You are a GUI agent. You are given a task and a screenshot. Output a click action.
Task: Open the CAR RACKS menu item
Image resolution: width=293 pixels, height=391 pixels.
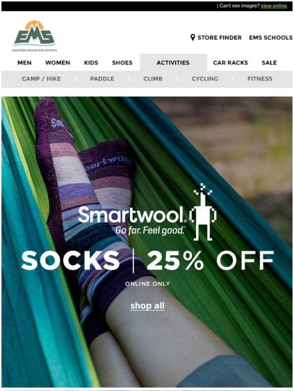point(230,63)
